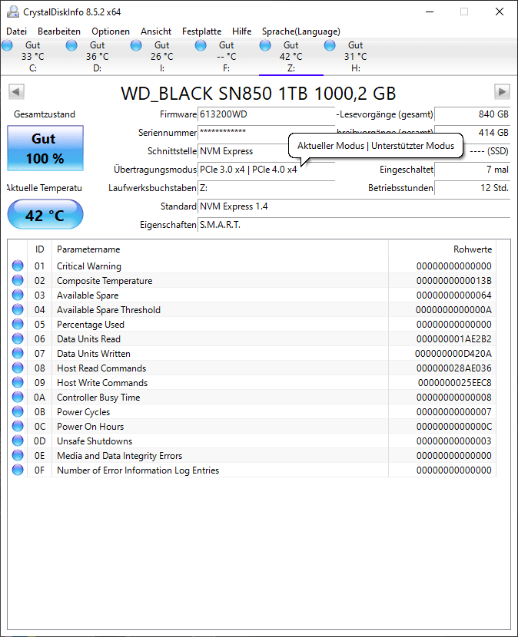Click the Rohwerte column header
Viewport: 518px width, 637px height.
[x=443, y=249]
